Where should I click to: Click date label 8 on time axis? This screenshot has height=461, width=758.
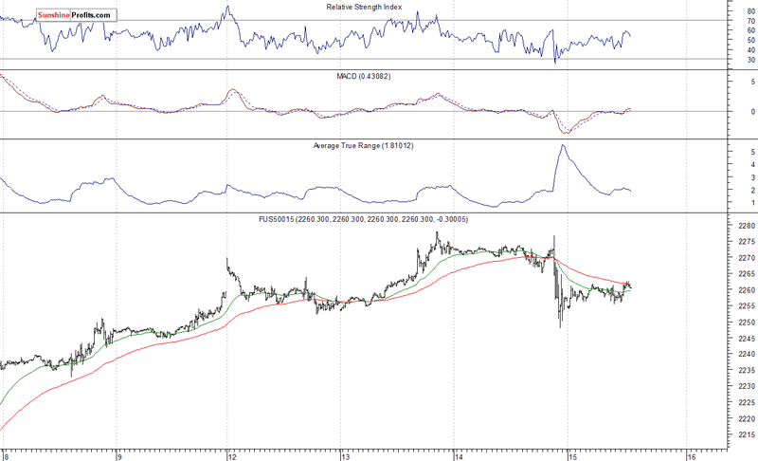tap(6, 454)
